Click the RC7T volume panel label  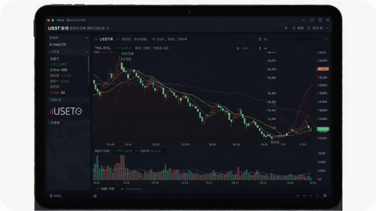coord(102,151)
